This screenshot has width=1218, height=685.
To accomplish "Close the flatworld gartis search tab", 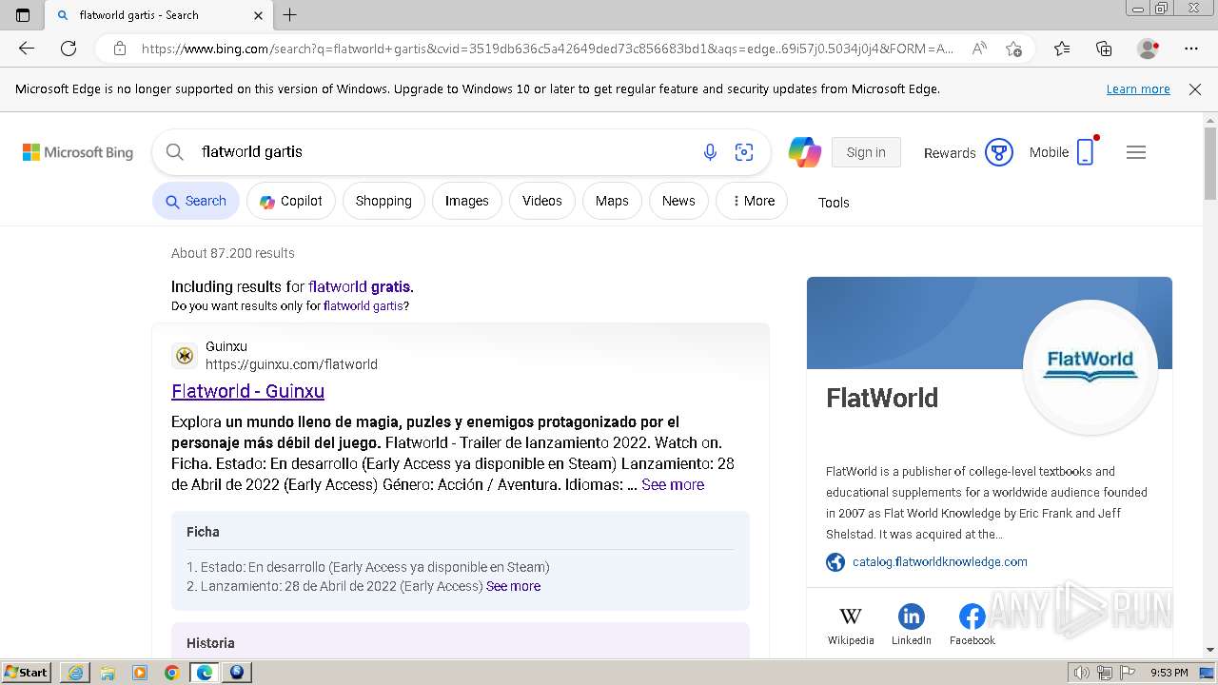I will 259,15.
